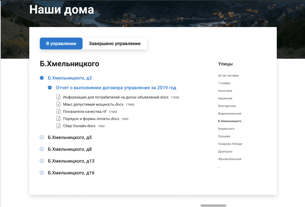This screenshot has height=207, width=305.
Task: Click the horizontal scrollbar at bottom
Action: (x=213, y=206)
